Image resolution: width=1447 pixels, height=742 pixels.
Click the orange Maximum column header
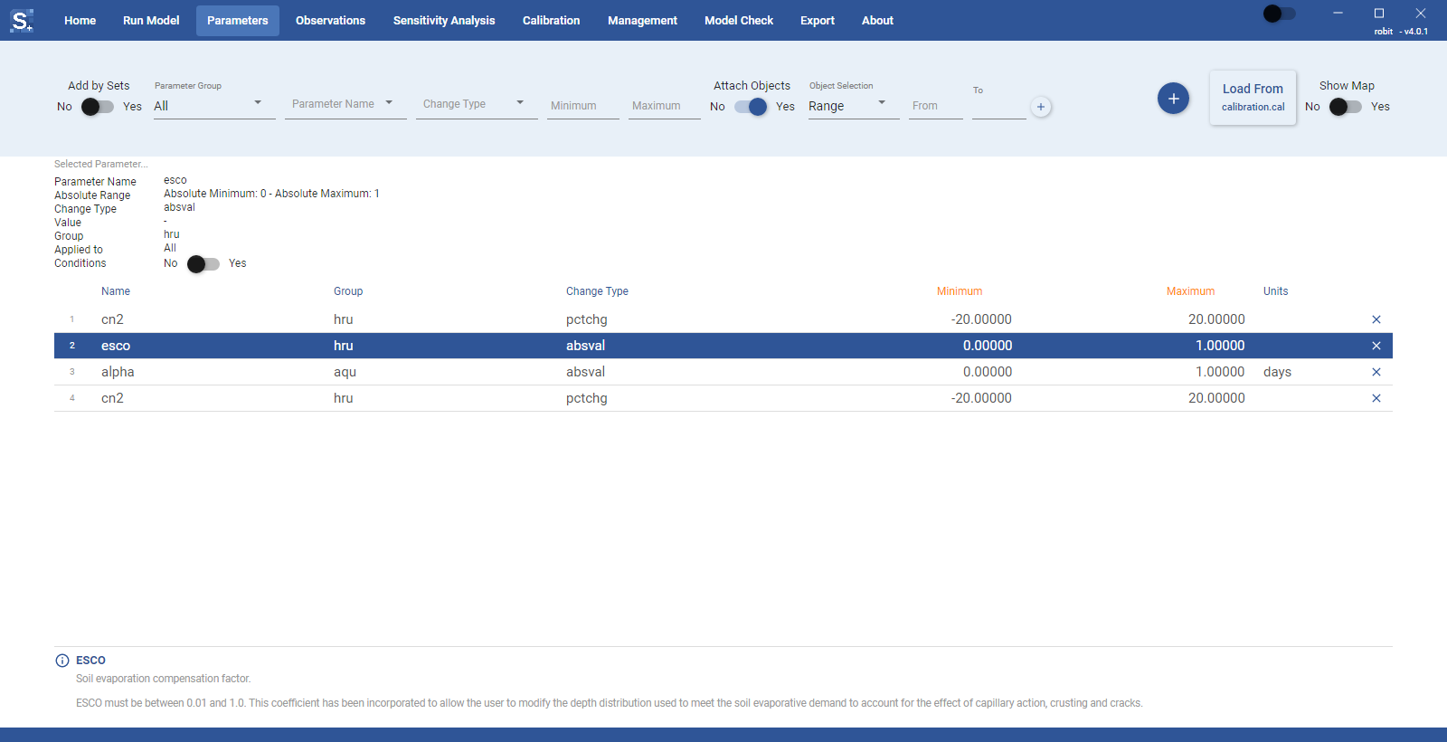(x=1190, y=291)
